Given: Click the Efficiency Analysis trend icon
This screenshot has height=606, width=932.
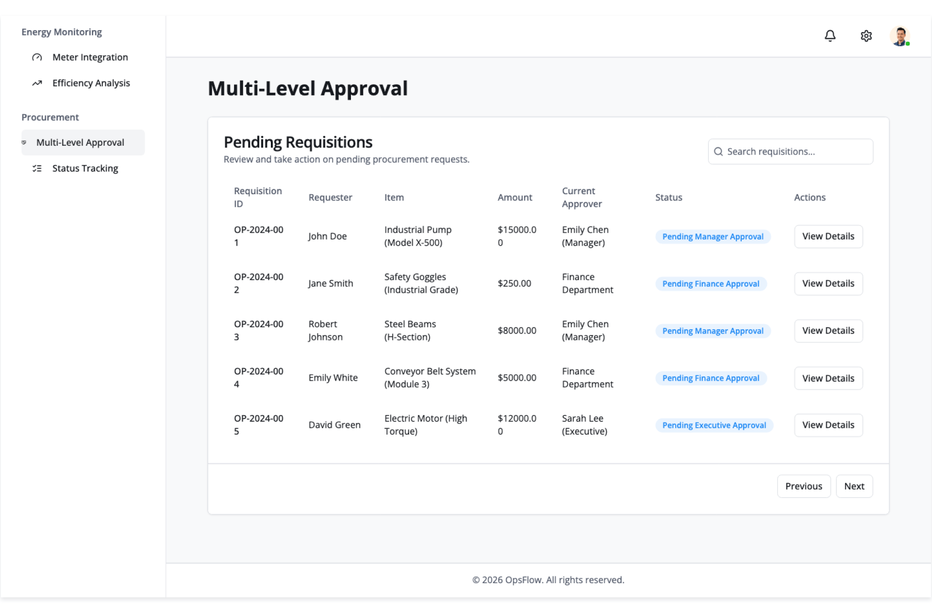Looking at the screenshot, I should 37,83.
